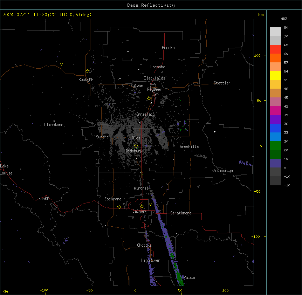
Task: Click the 45 value on dBZ scale
Action: click(286, 98)
